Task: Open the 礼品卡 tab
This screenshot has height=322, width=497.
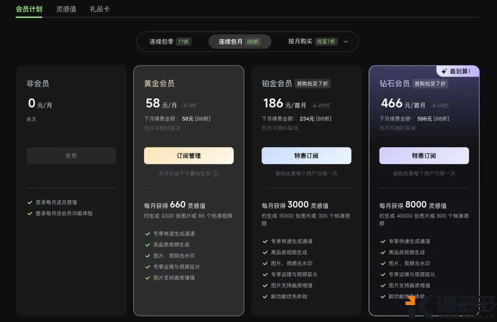Action: coord(99,8)
